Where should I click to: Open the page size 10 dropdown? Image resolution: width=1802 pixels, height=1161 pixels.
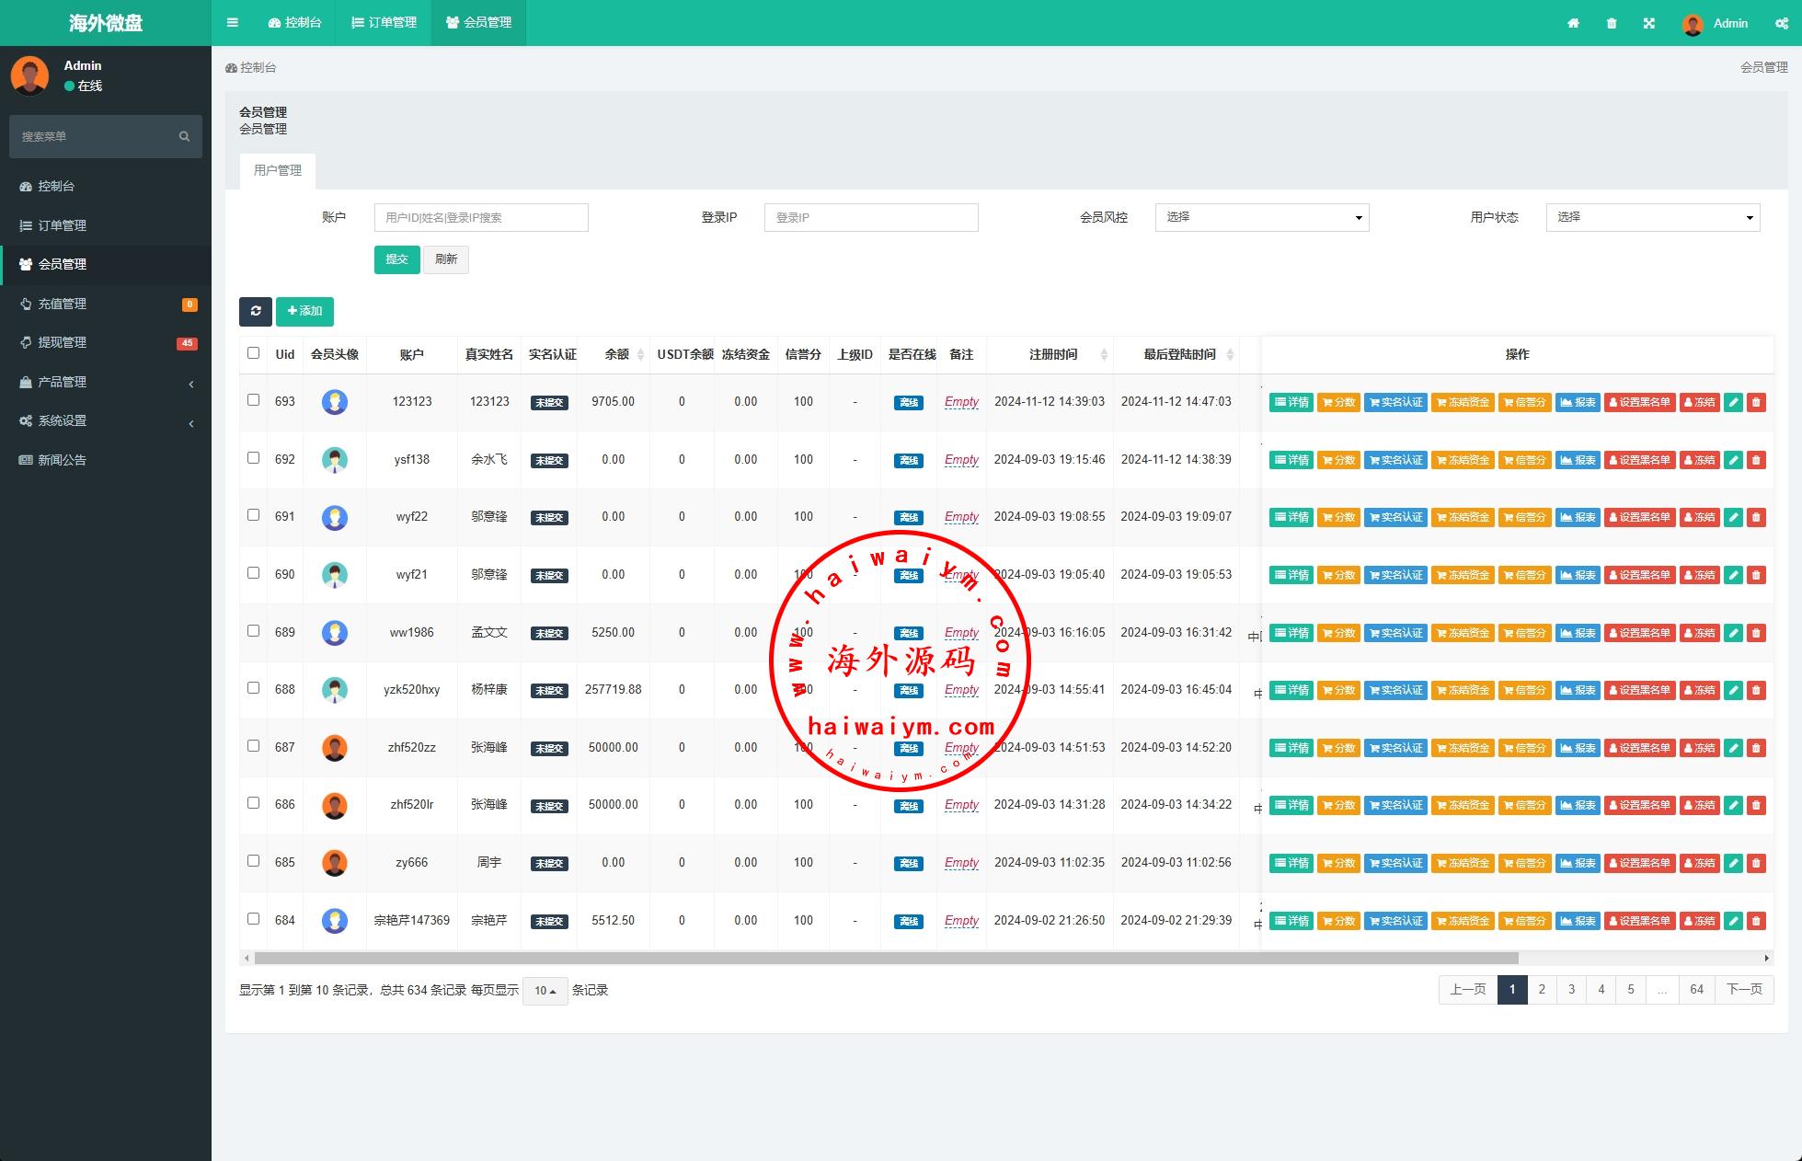pyautogui.click(x=545, y=991)
